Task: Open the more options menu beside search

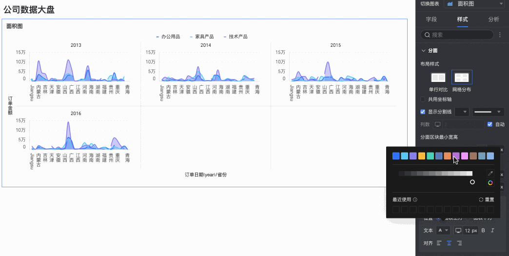Action: (x=500, y=35)
